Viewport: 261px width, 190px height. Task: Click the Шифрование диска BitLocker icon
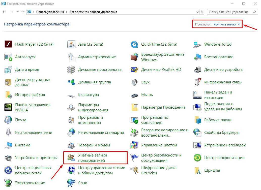[134, 170]
